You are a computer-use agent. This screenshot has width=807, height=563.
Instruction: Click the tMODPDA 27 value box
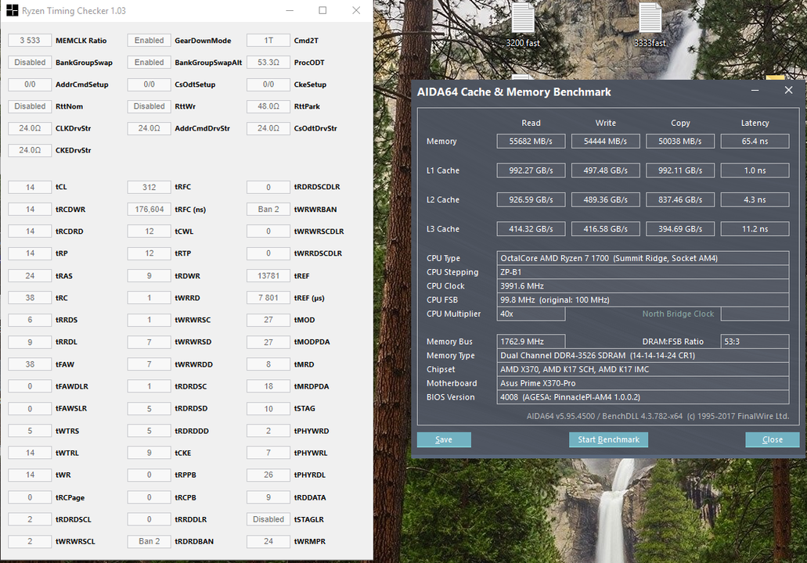point(268,342)
